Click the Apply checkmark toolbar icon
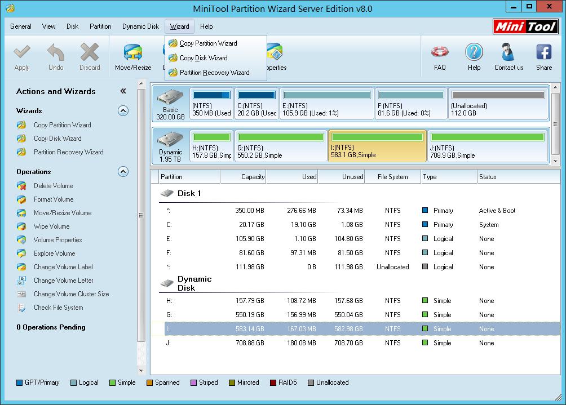566x405 pixels. coord(22,52)
